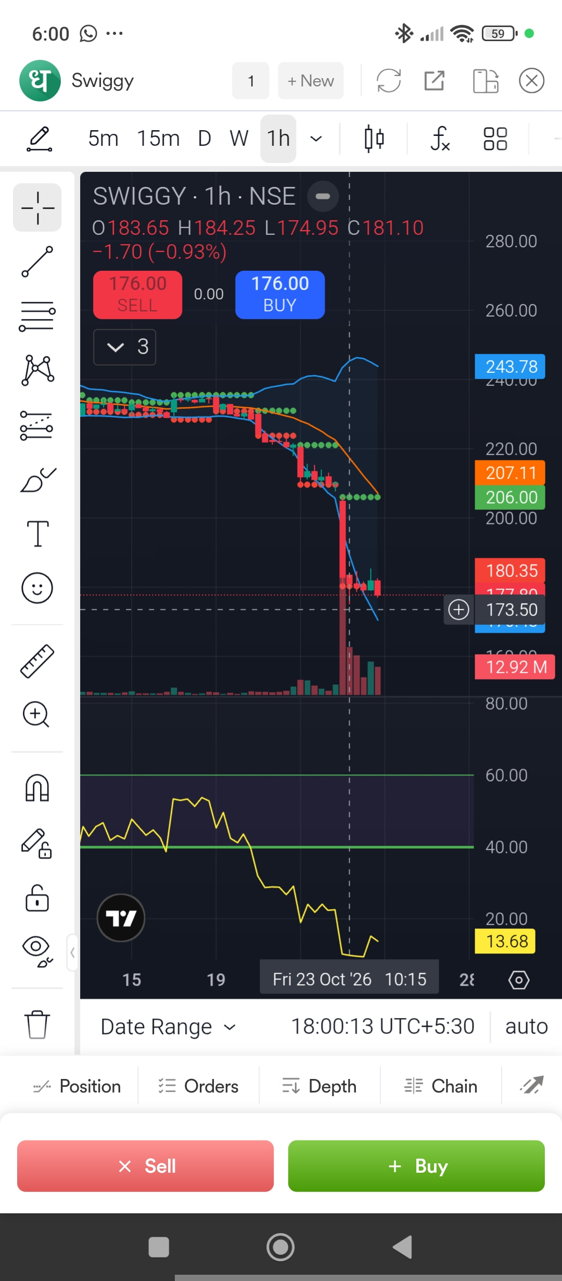Expand the Date Range dropdown
This screenshot has width=562, height=1281.
(168, 1027)
